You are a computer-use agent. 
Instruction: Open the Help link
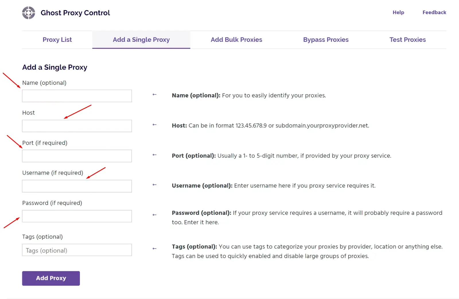click(398, 12)
